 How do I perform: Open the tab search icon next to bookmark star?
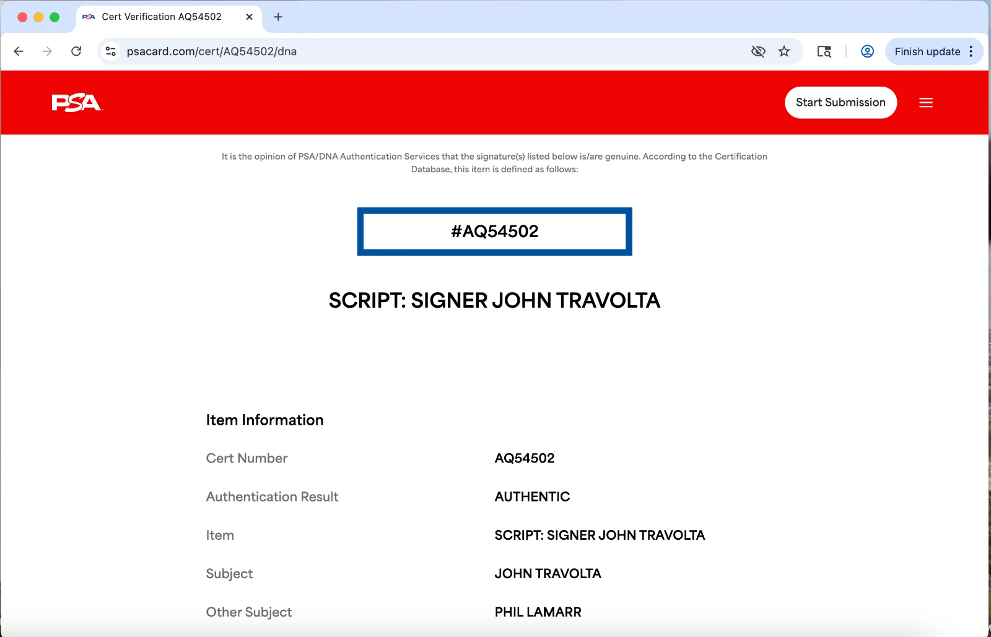click(824, 51)
